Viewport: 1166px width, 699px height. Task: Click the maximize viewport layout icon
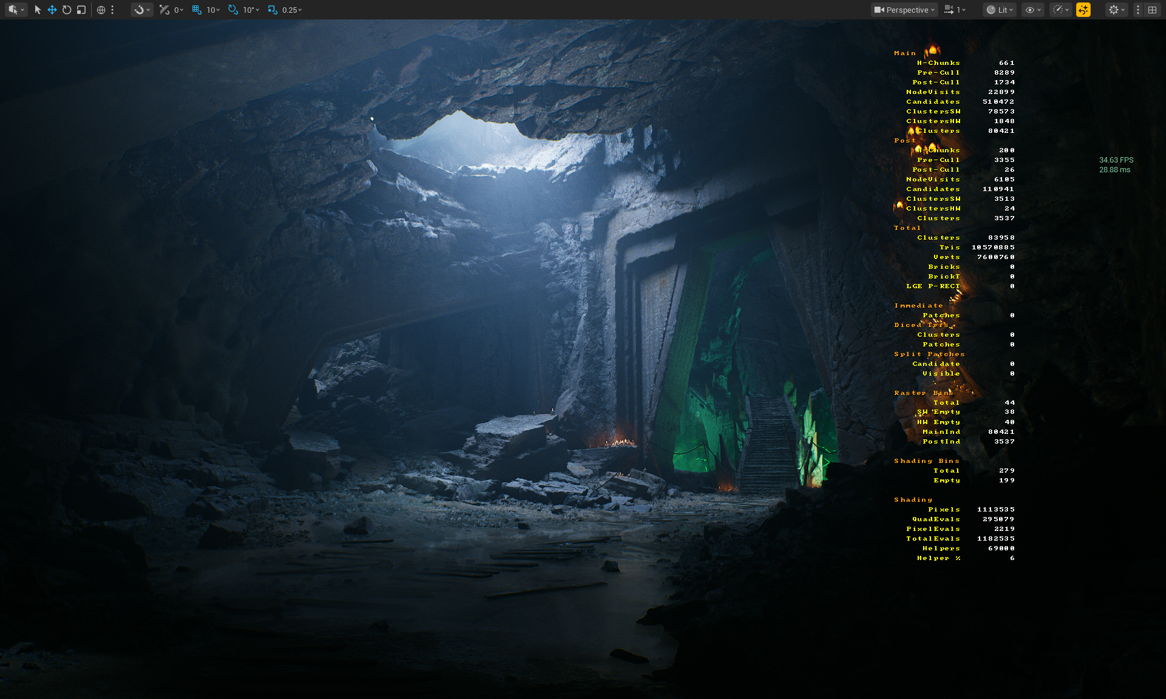click(1153, 10)
